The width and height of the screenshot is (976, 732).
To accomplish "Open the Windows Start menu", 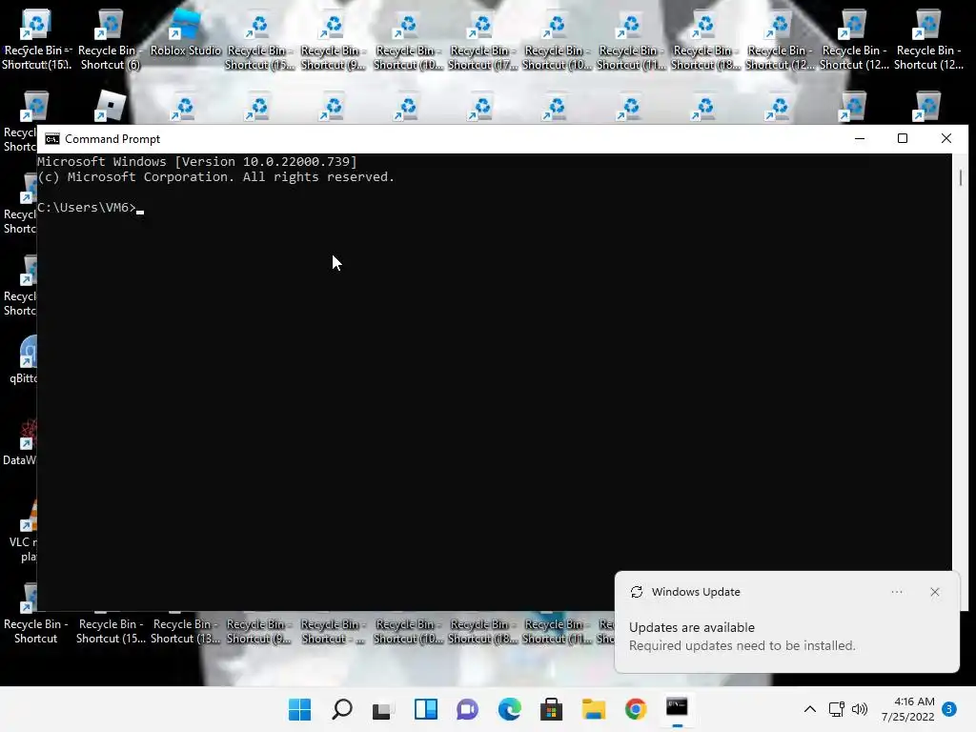I will 299,709.
